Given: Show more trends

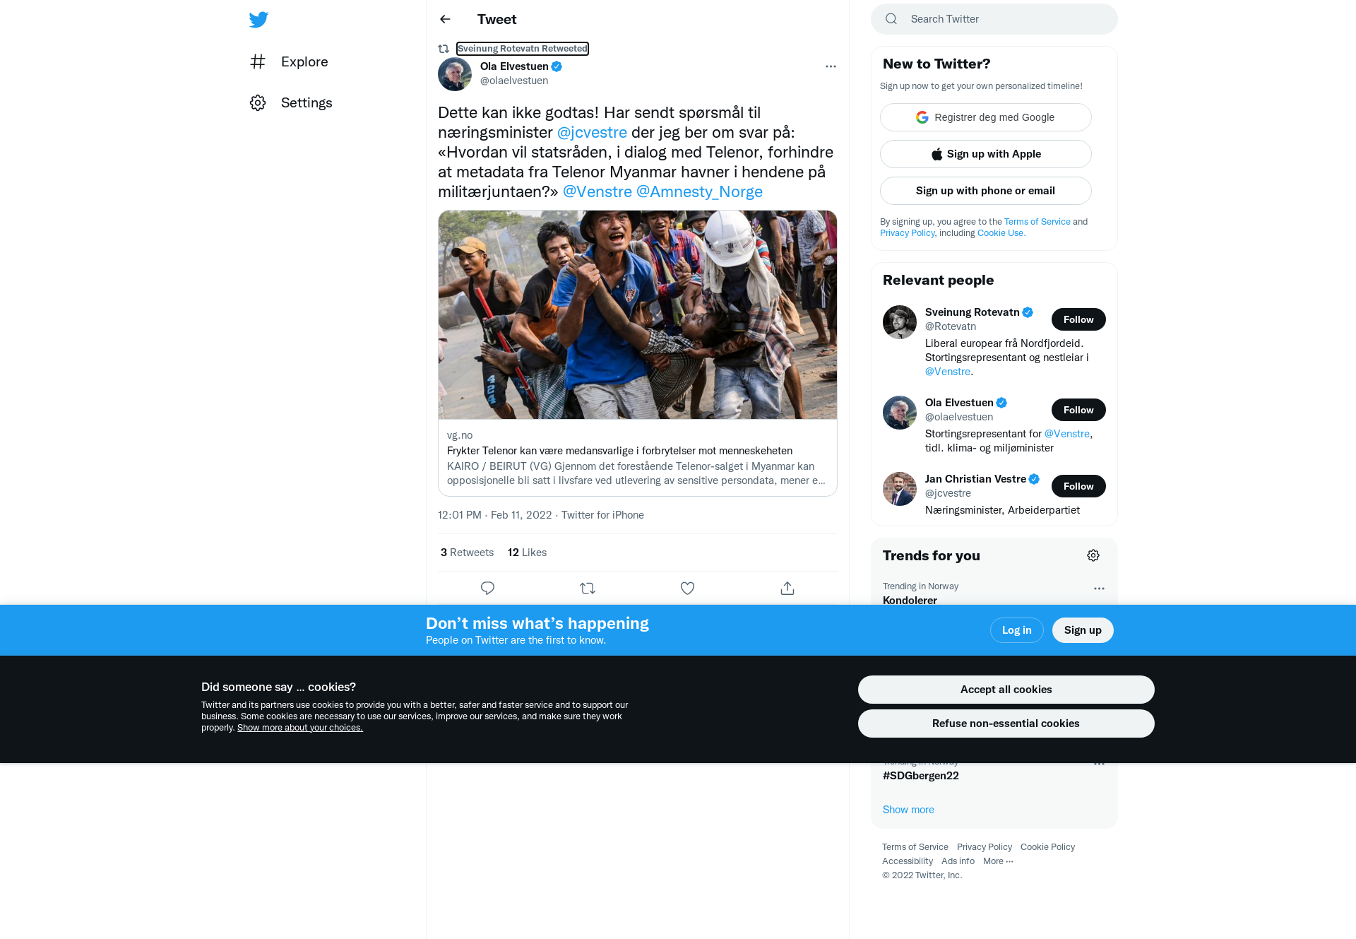Looking at the screenshot, I should 908,810.
